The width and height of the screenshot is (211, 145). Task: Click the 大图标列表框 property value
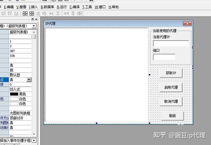tap(20, 113)
